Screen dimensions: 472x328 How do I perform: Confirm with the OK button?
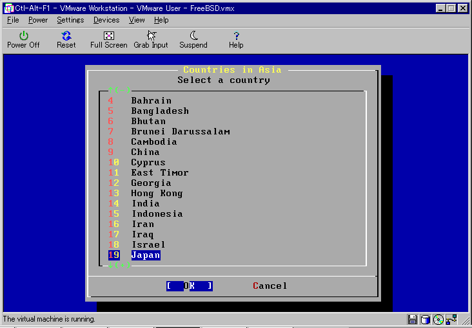190,286
